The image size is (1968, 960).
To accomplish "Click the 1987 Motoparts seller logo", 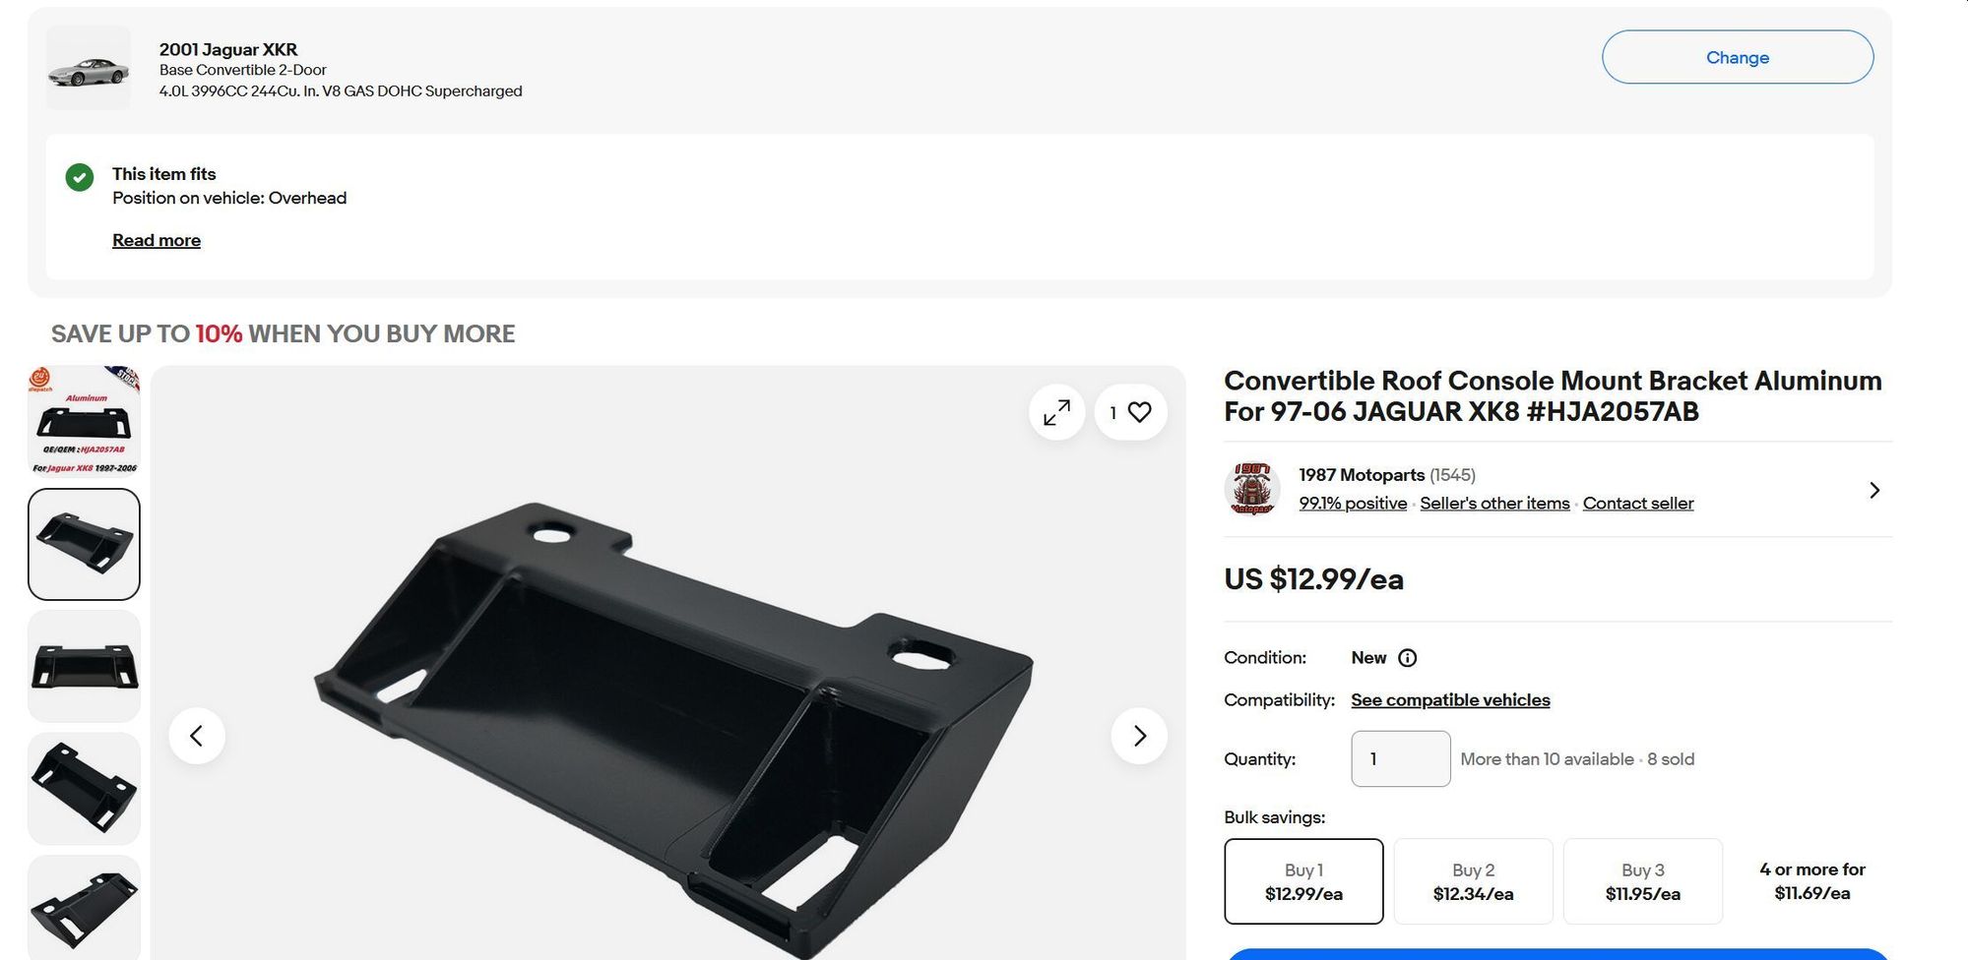I will (1252, 489).
